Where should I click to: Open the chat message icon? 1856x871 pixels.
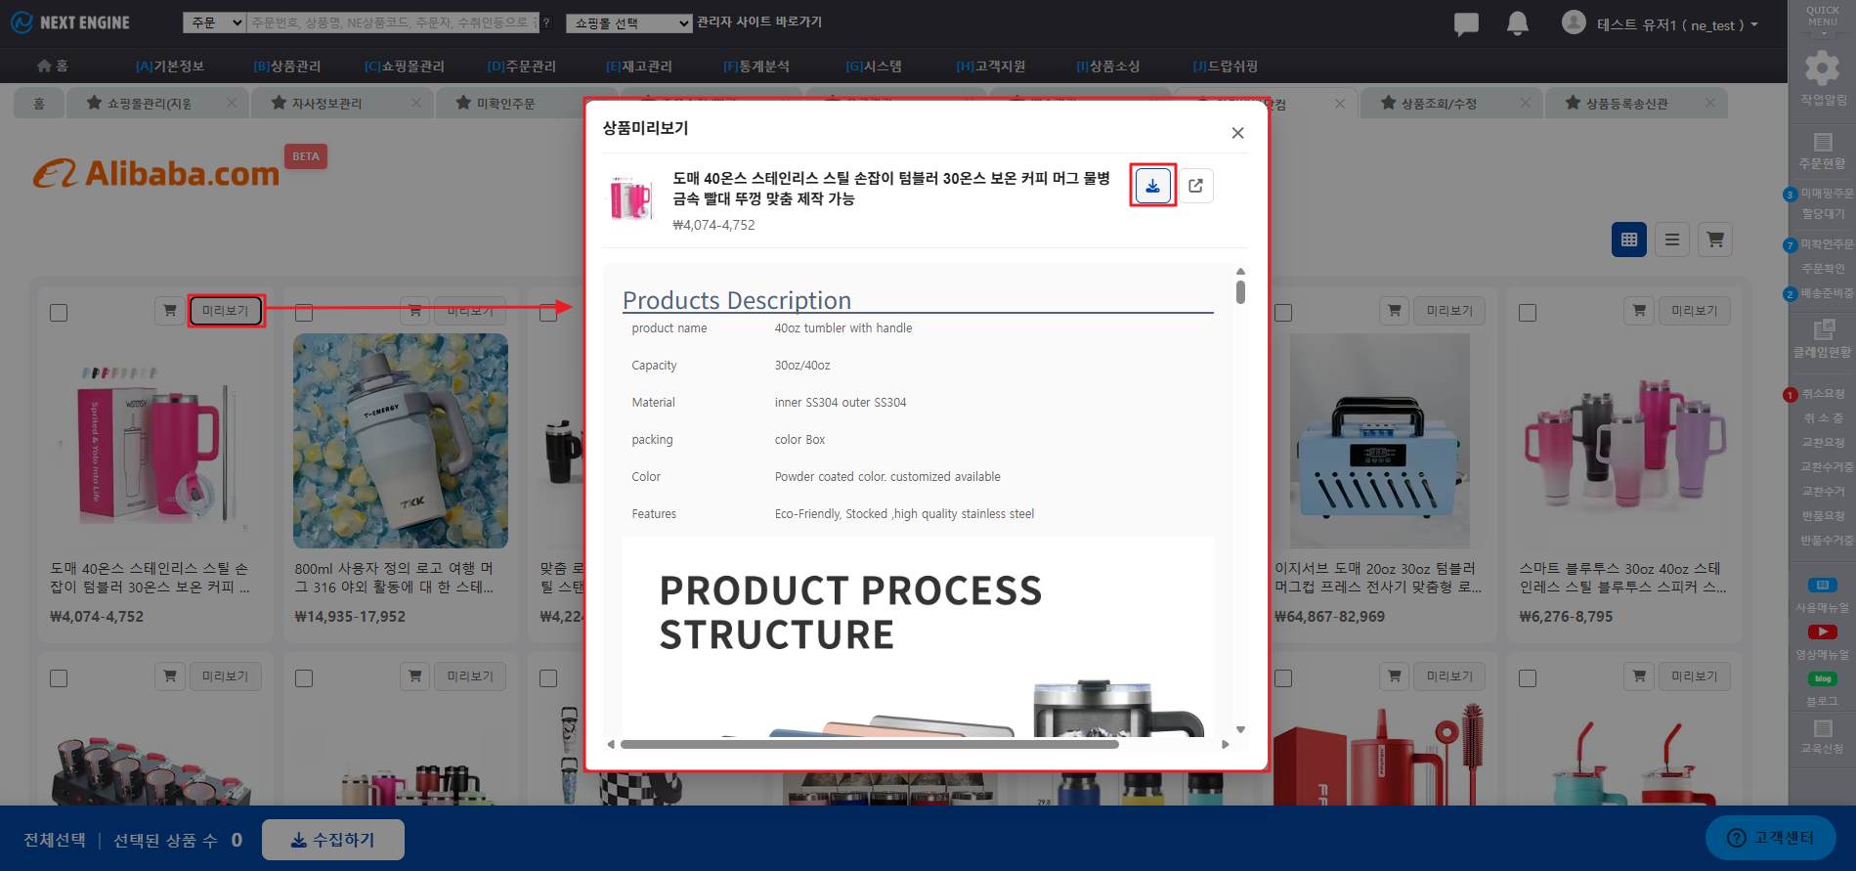[1466, 24]
